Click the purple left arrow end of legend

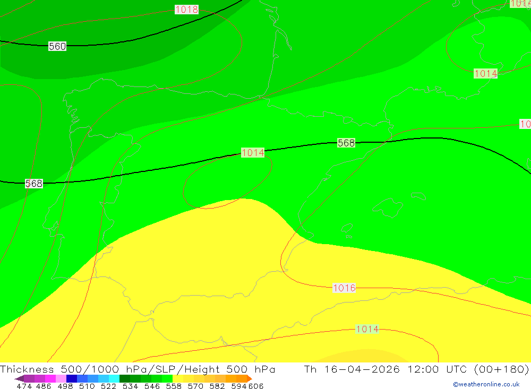click(19, 378)
